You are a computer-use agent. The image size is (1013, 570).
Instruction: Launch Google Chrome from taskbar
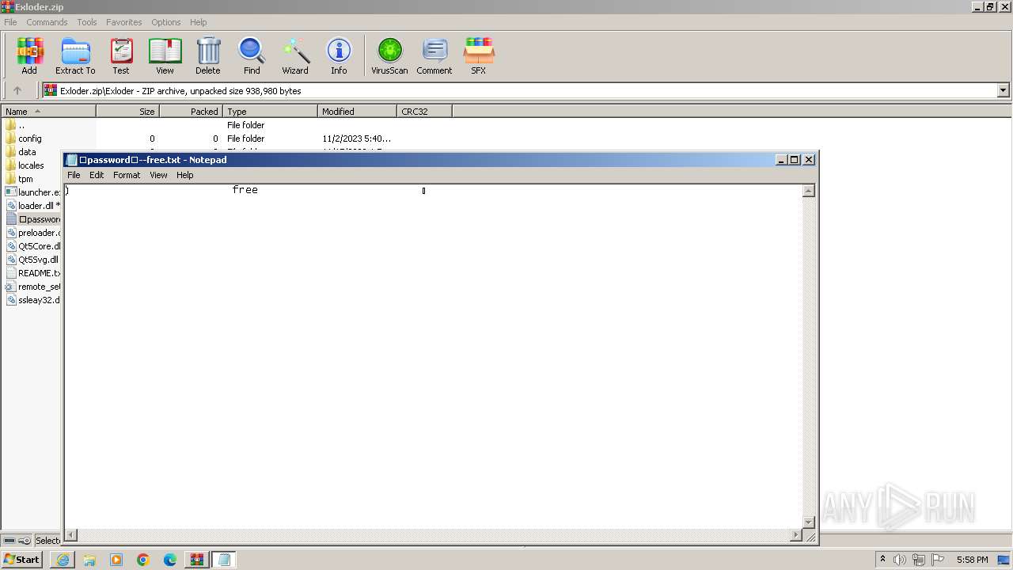coord(143,560)
